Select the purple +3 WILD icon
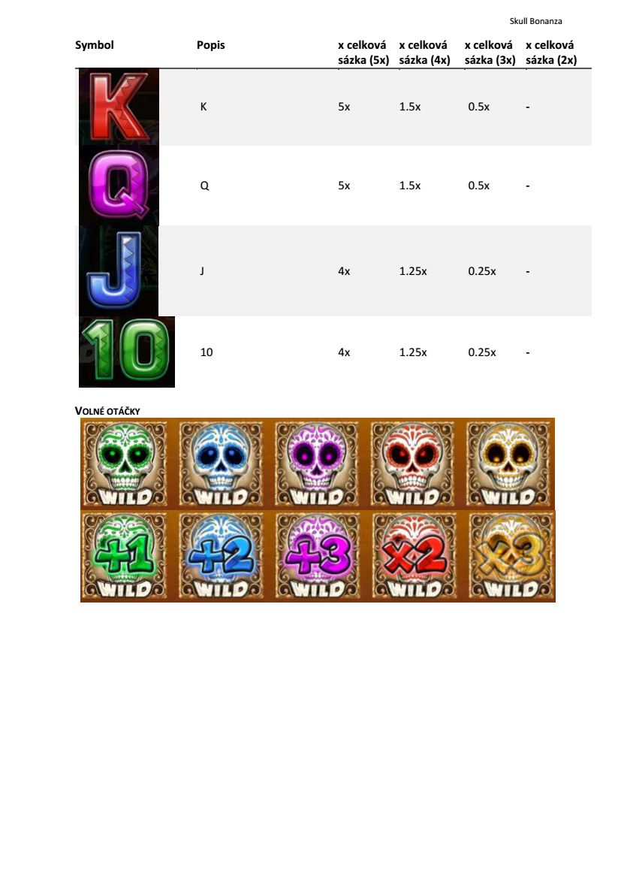The width and height of the screenshot is (621, 879). coord(317,556)
